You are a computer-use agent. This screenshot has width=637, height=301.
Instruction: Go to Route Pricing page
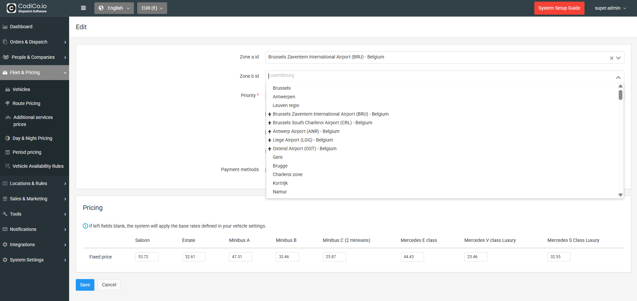(x=26, y=103)
